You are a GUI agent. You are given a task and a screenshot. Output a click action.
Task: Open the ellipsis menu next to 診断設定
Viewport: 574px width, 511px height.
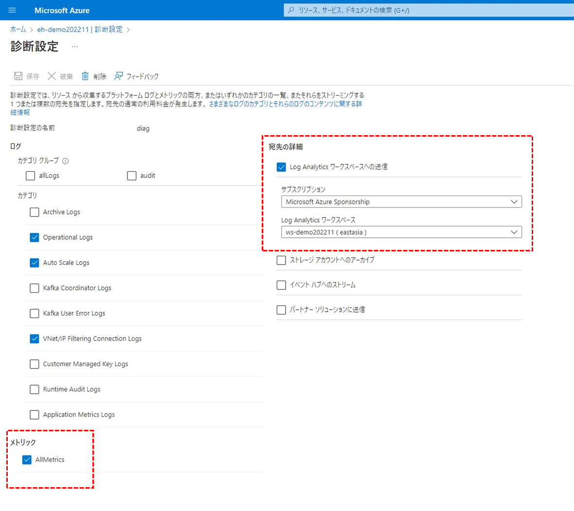pos(75,47)
